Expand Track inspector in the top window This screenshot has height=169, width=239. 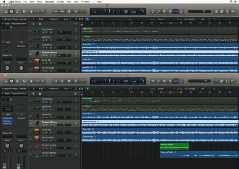coord(3,23)
